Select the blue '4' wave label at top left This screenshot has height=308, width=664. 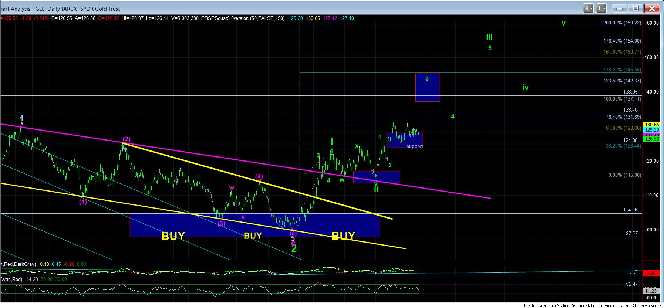pos(21,118)
